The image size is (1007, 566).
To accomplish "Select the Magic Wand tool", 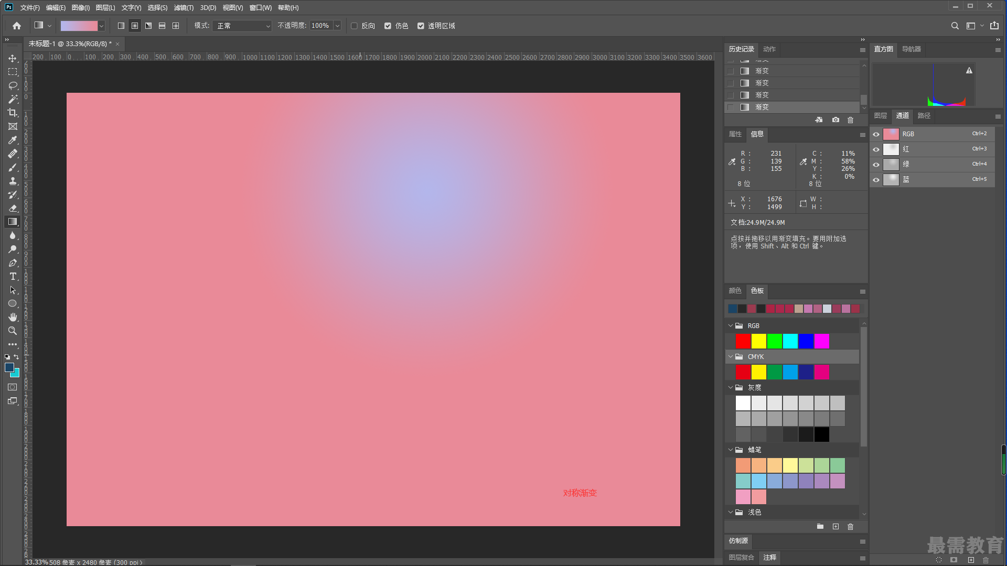I will [x=13, y=99].
